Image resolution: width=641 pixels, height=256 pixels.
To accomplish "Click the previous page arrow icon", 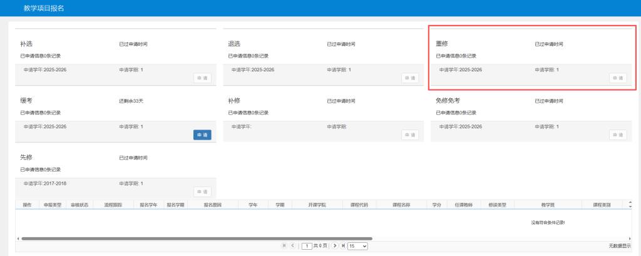I will pyautogui.click(x=292, y=246).
